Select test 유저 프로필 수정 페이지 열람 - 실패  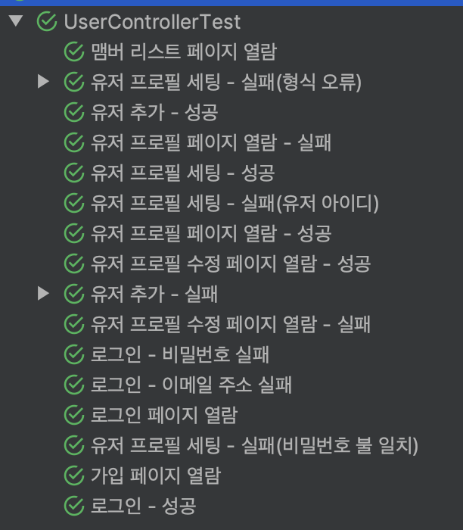(231, 324)
